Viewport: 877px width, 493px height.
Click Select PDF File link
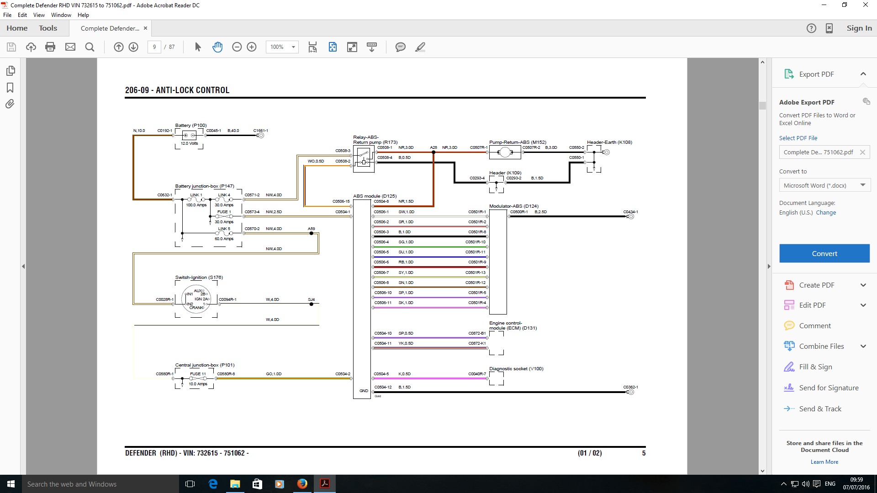pos(798,138)
